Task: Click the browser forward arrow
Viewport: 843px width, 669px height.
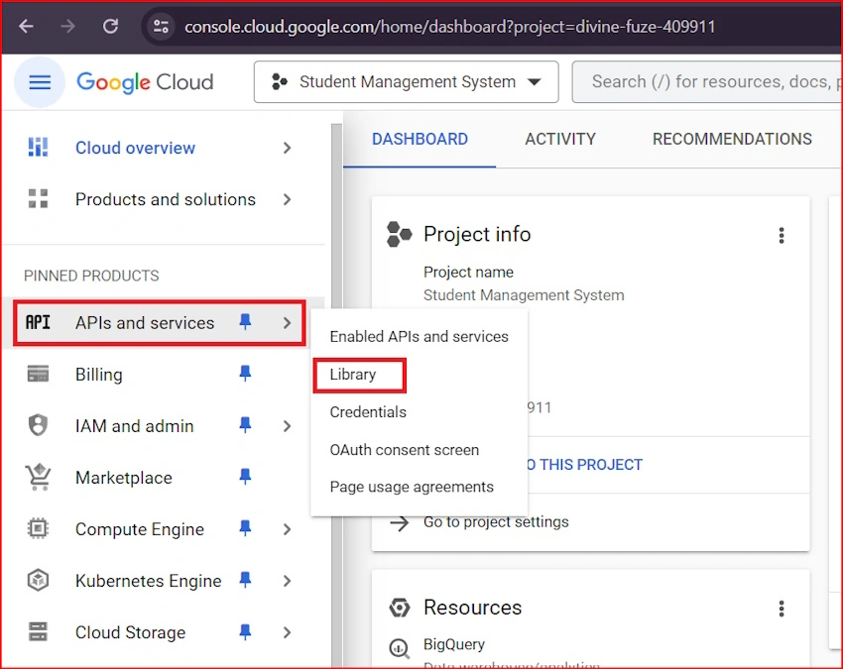Action: pos(67,26)
